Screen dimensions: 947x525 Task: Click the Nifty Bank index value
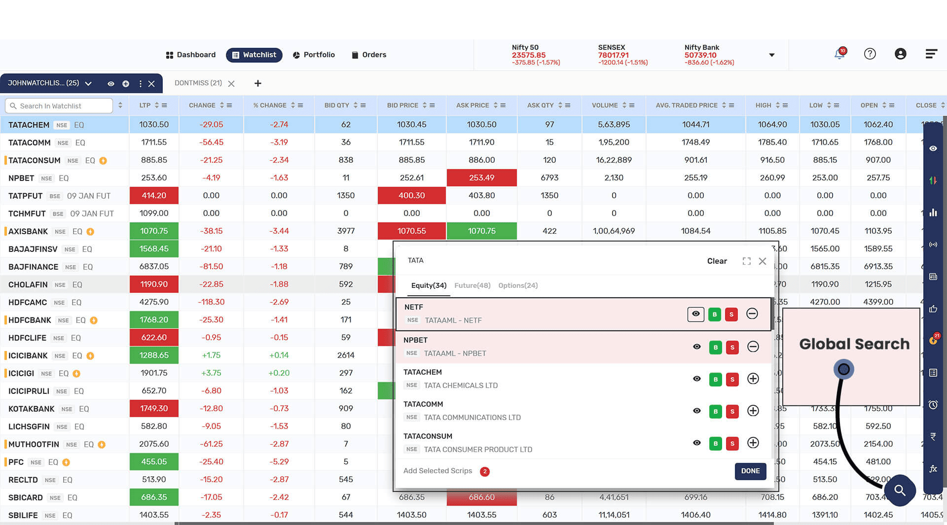click(x=700, y=55)
